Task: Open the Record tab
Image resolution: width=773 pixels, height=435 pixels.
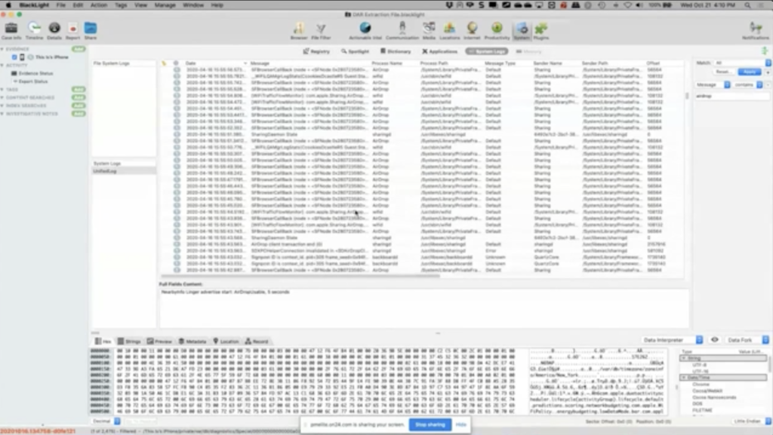Action: coord(257,341)
